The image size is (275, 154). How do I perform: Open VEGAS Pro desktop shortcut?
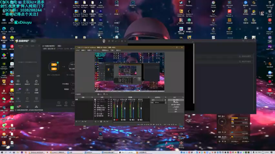(133, 4)
